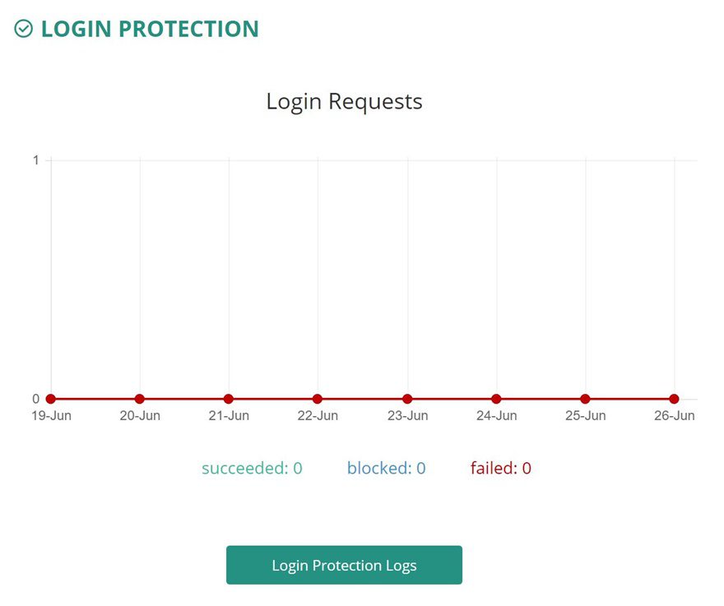The image size is (724, 606).
Task: Click the 20-Jun axis label
Action: click(x=139, y=415)
